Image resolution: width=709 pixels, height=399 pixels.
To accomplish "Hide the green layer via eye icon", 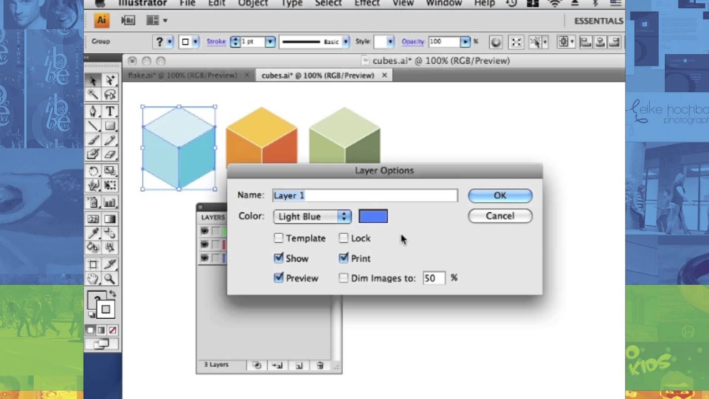I will coord(205,231).
